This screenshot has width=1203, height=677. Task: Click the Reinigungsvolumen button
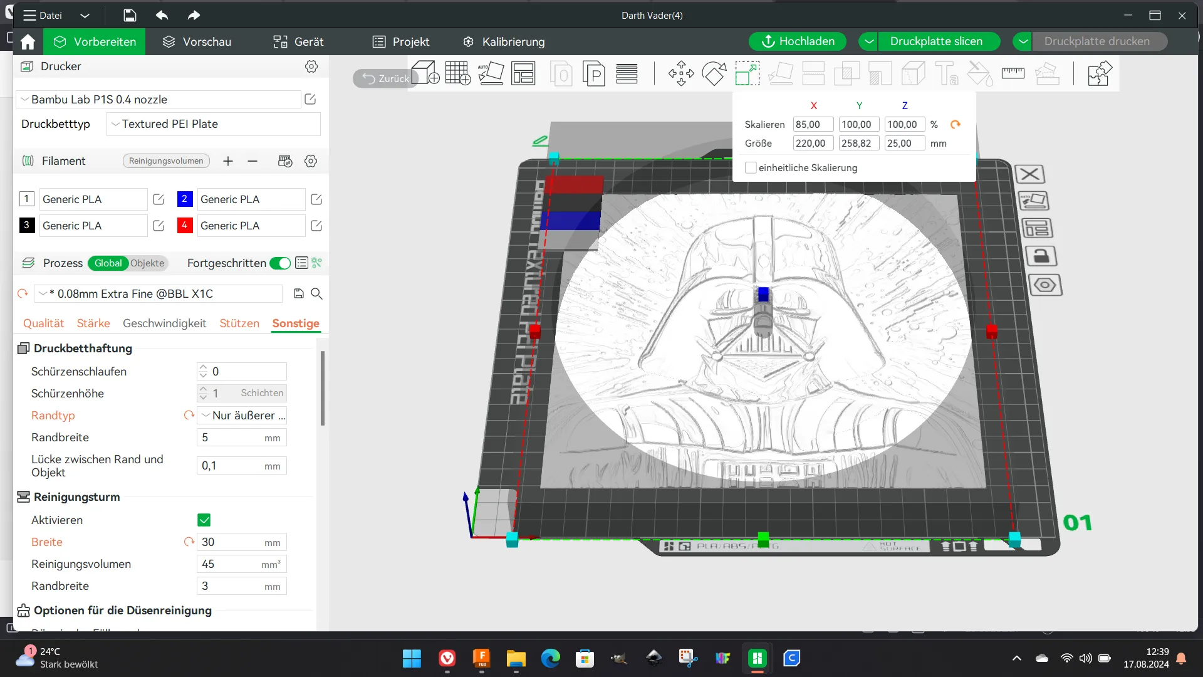pos(166,161)
